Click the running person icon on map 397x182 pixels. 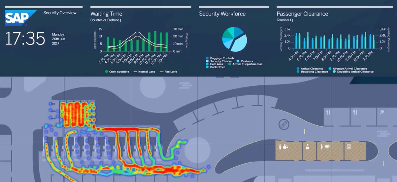[382, 112]
